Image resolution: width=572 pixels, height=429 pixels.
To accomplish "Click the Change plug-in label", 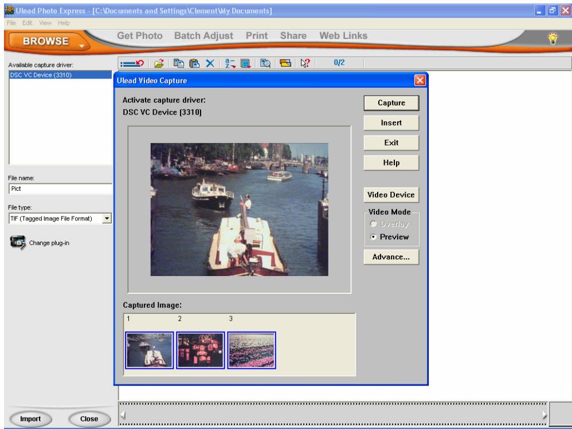I will 49,243.
